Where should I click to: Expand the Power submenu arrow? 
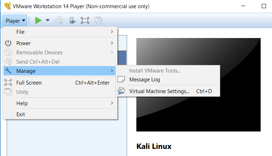(x=112, y=43)
